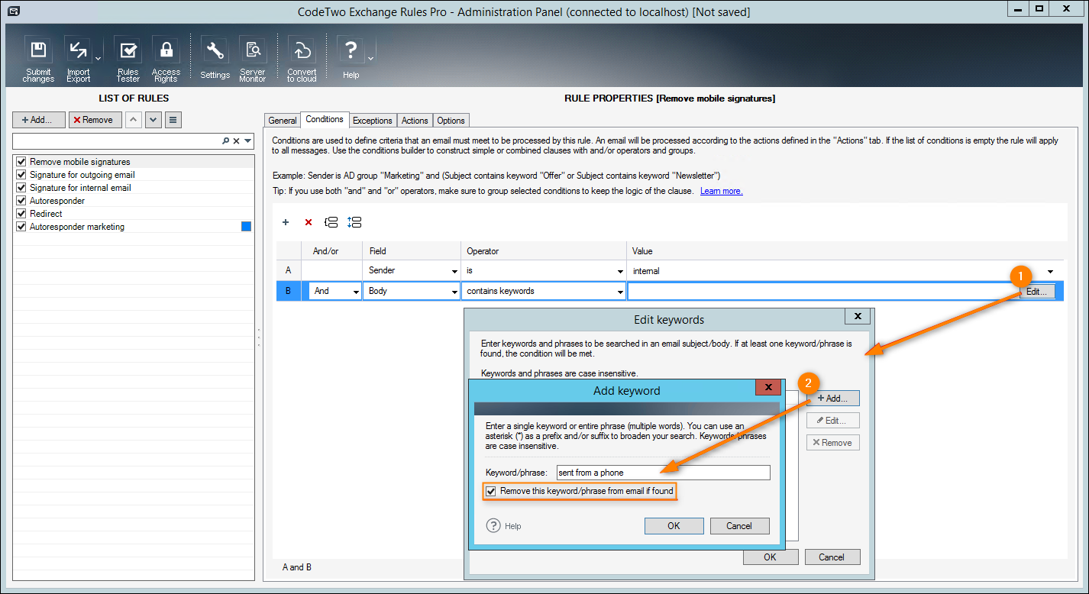Delete condition with red X icon

pyautogui.click(x=309, y=222)
